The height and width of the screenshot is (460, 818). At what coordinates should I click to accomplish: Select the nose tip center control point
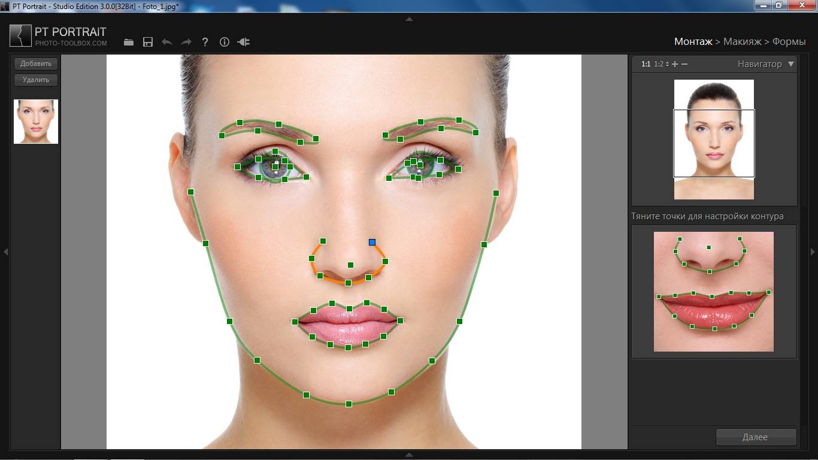tap(350, 265)
